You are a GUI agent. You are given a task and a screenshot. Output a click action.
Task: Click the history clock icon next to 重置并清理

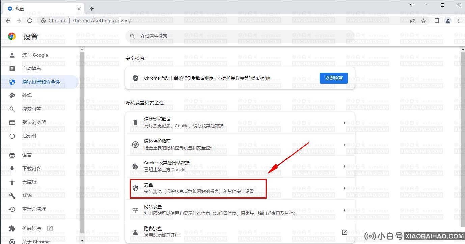[12, 209]
